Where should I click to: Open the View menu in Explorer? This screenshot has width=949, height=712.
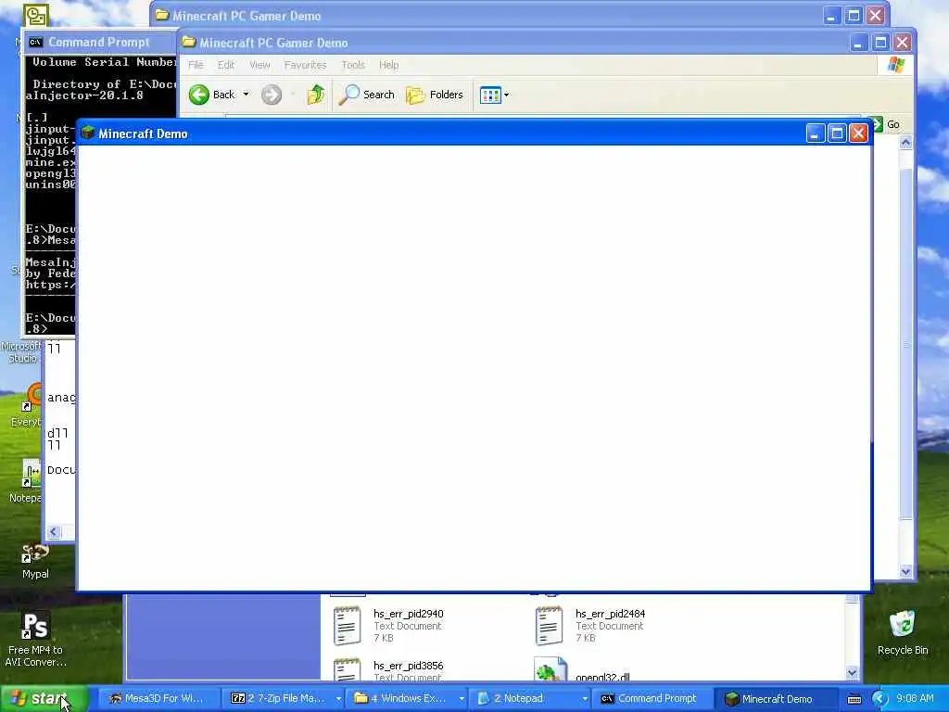259,65
